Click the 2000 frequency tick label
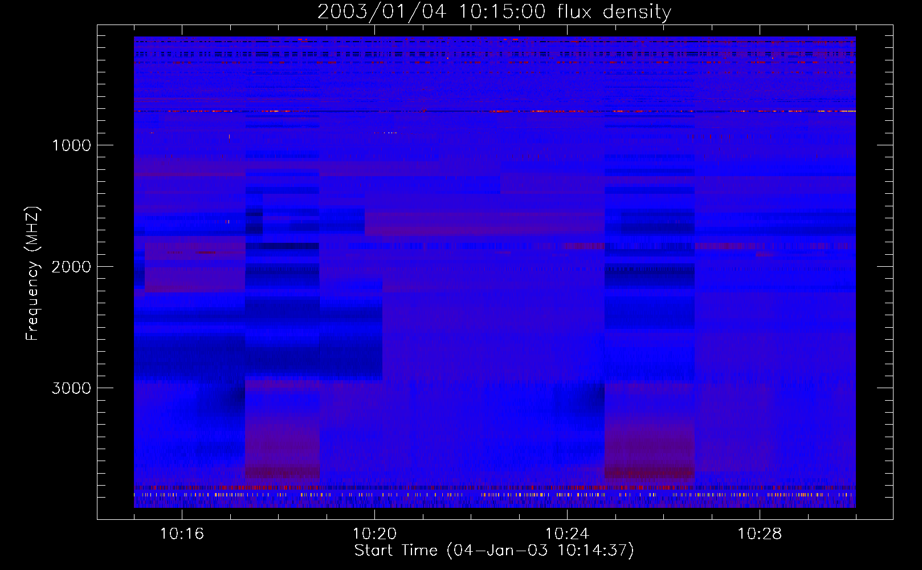Image resolution: width=922 pixels, height=570 pixels. 71,267
